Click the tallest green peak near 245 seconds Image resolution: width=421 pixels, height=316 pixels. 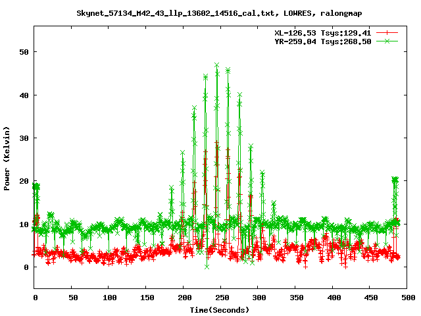217,65
